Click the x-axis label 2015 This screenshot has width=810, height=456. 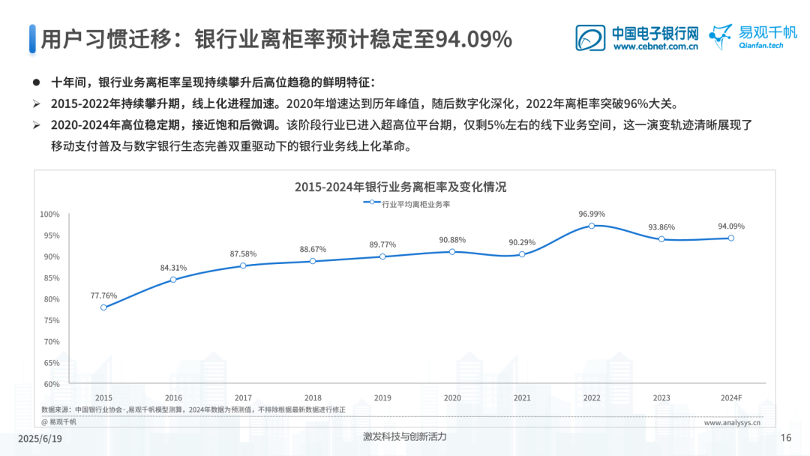click(103, 397)
